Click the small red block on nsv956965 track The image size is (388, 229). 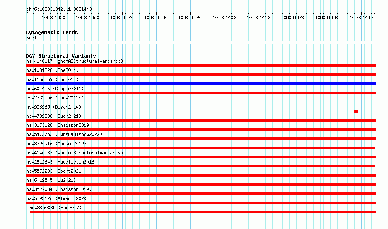(356, 111)
